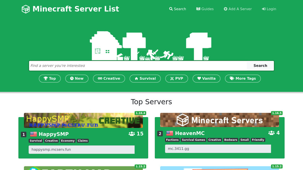The height and width of the screenshot is (170, 303).
Task: Filter servers by Vanilla tag pill
Action: [x=206, y=79]
